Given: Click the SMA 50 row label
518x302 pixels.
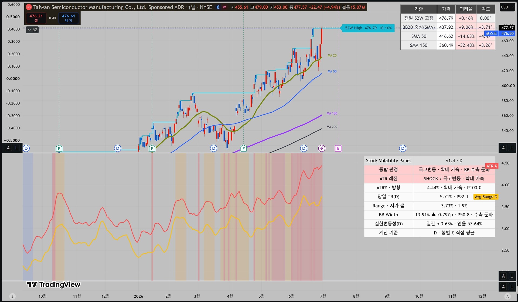Looking at the screenshot, I should pyautogui.click(x=419, y=36).
